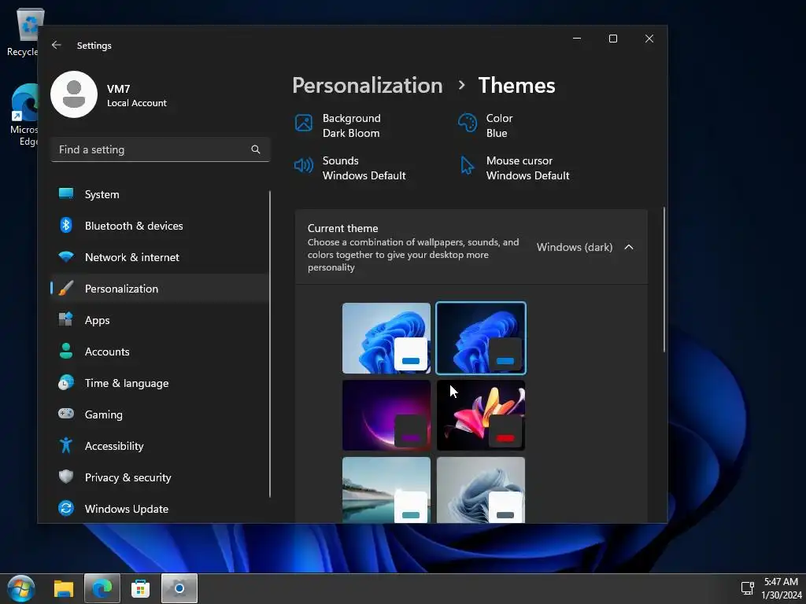
Task: Select the Windows light theme thumbnail
Action: coord(386,338)
